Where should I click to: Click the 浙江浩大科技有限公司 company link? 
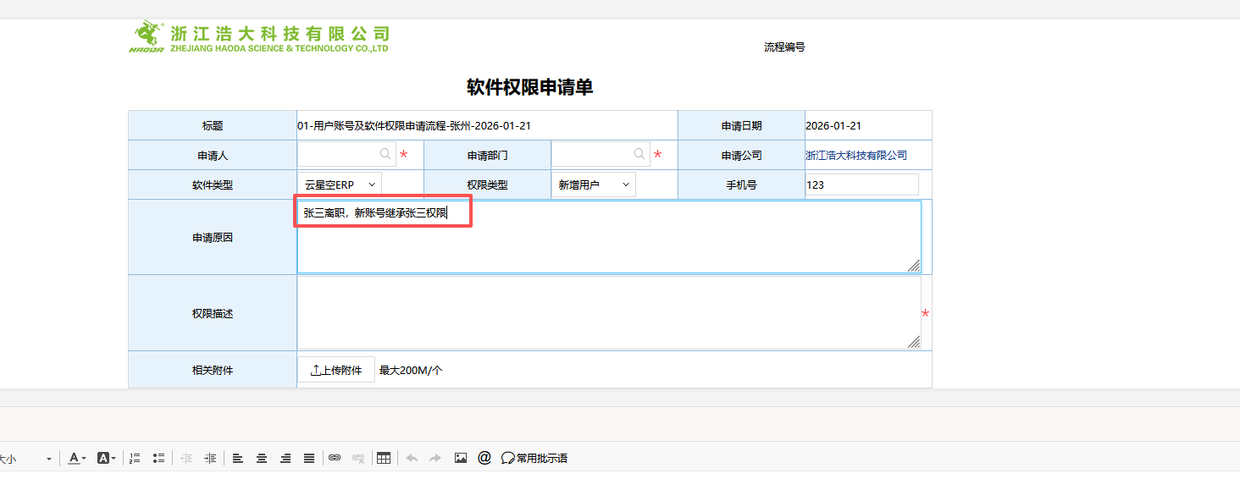click(855, 154)
